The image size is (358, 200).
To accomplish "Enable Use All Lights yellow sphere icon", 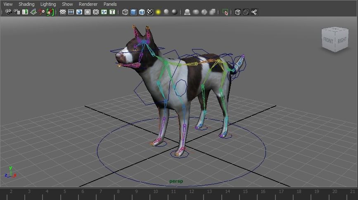I will click(x=158, y=12).
